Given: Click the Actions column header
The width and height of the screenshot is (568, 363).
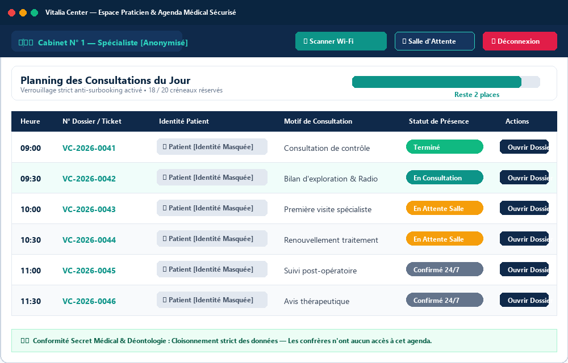Looking at the screenshot, I should pyautogui.click(x=517, y=121).
